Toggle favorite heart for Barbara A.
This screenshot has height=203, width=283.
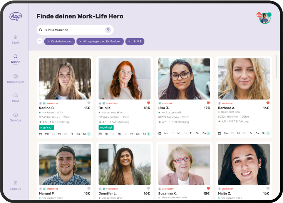(268, 103)
